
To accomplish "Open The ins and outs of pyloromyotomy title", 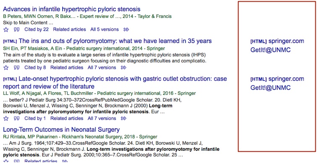I will coord(115,41).
